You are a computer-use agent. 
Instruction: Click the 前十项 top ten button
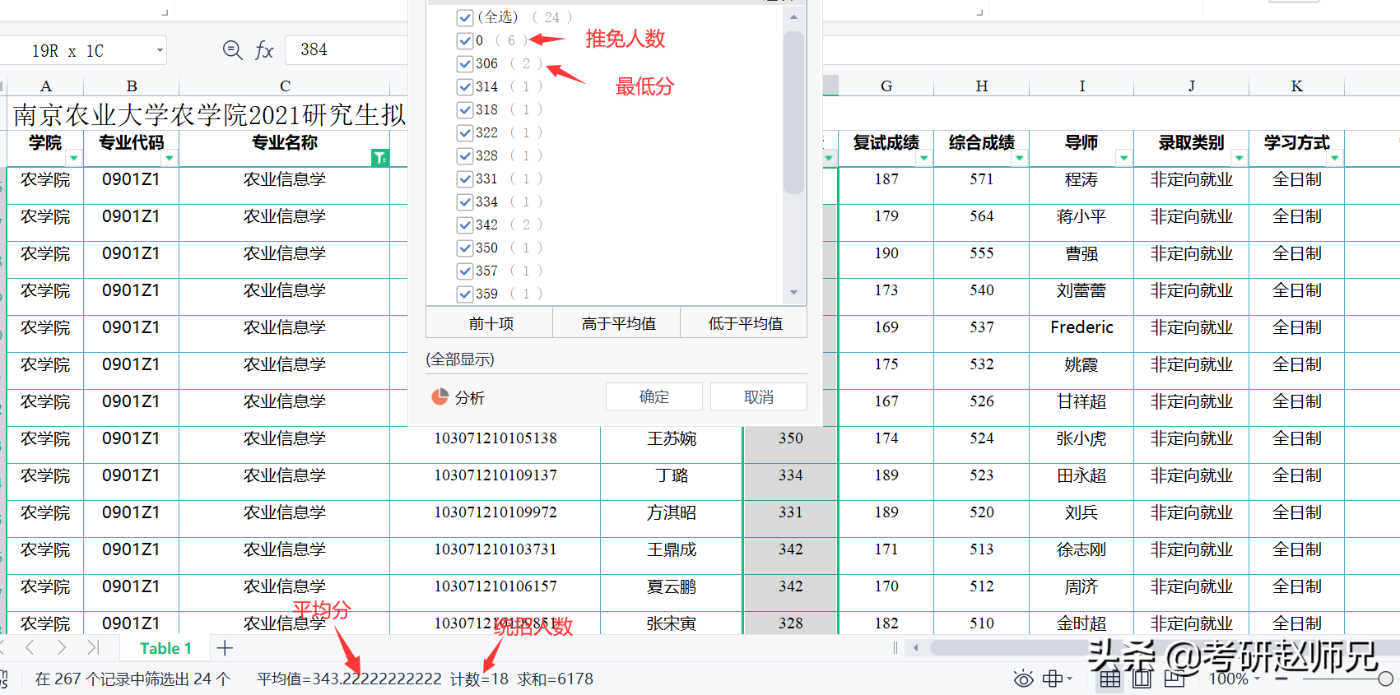(491, 323)
